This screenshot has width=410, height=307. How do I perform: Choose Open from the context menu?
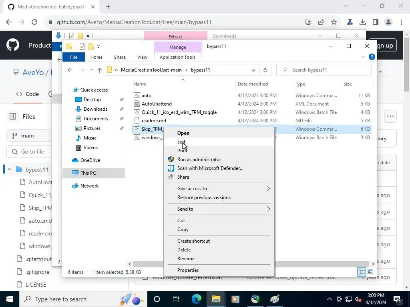219,133
